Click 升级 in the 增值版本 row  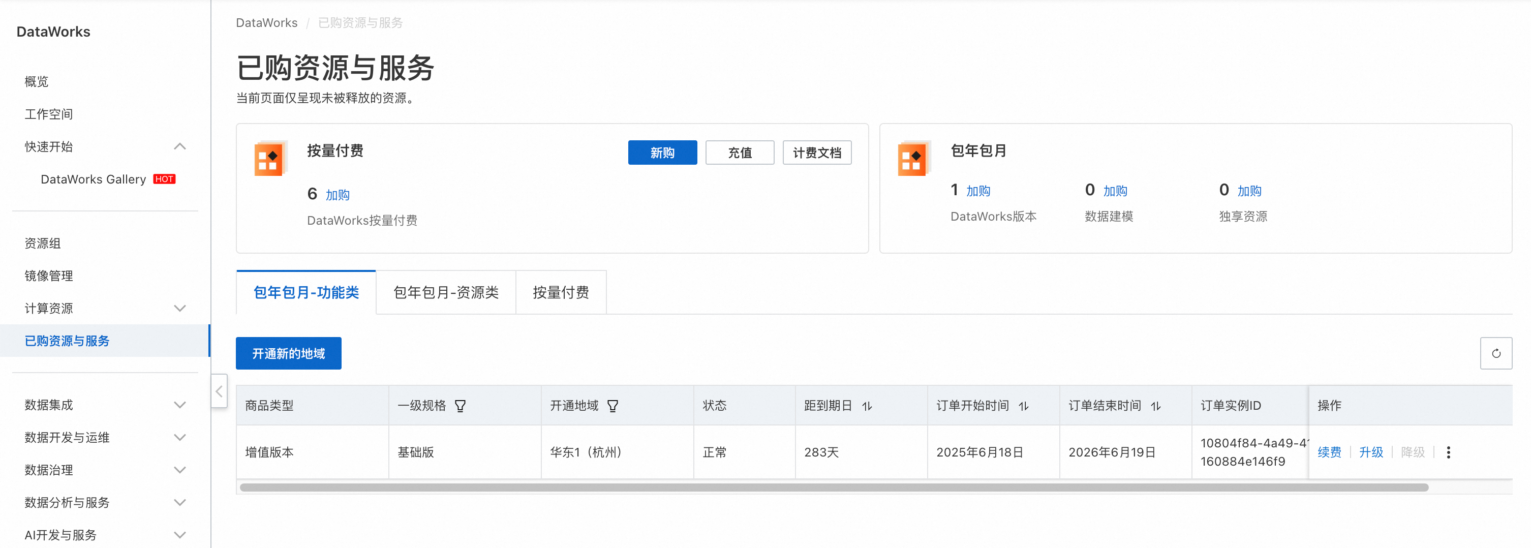[1371, 452]
